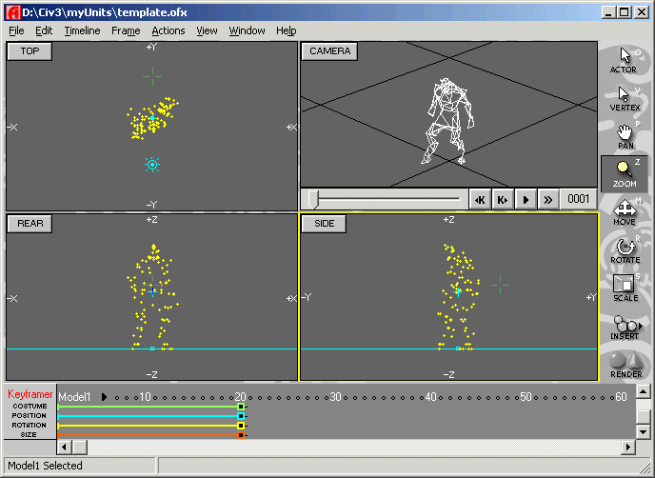
Task: Click timeline horizontal scroll left arrow
Action: click(64, 448)
